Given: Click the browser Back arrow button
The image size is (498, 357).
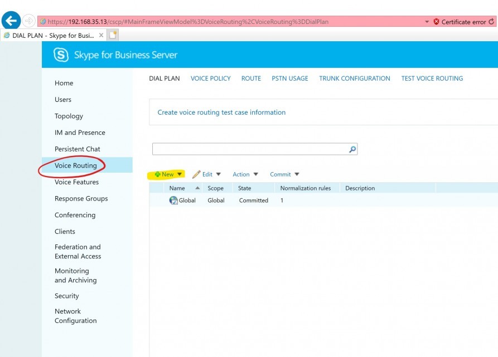Looking at the screenshot, I should click(11, 21).
